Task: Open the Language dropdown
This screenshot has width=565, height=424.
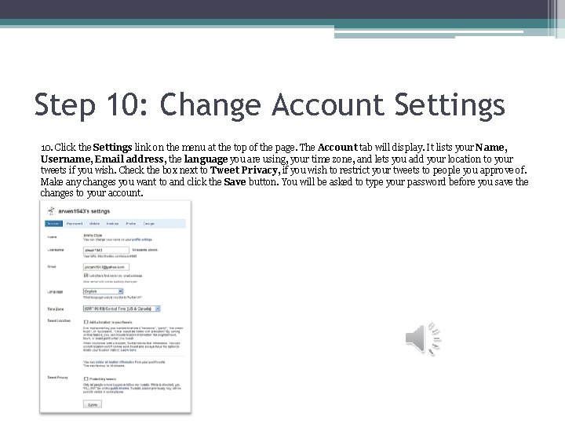Action: [x=104, y=291]
